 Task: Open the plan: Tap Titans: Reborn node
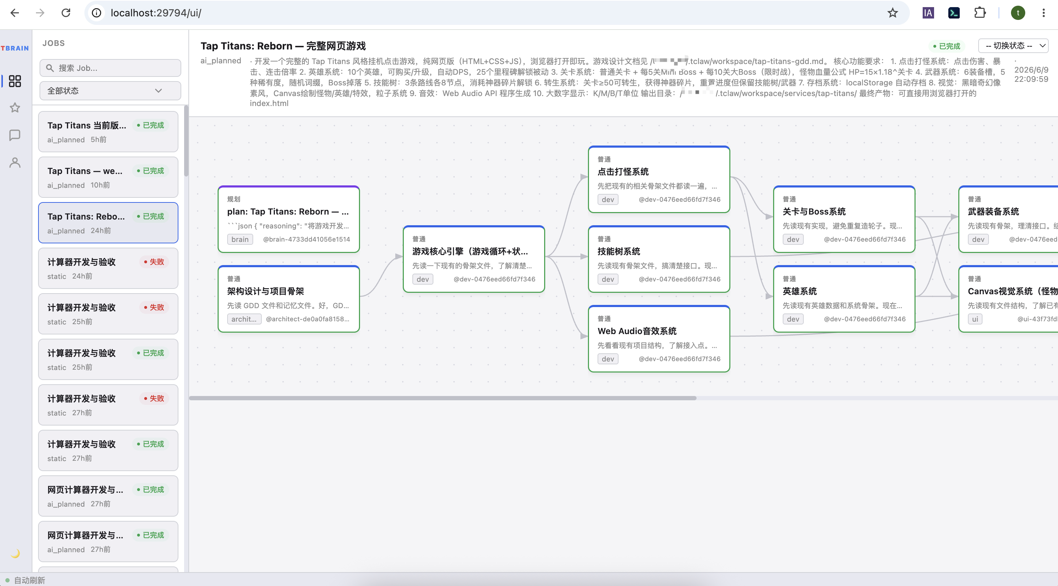click(x=289, y=219)
